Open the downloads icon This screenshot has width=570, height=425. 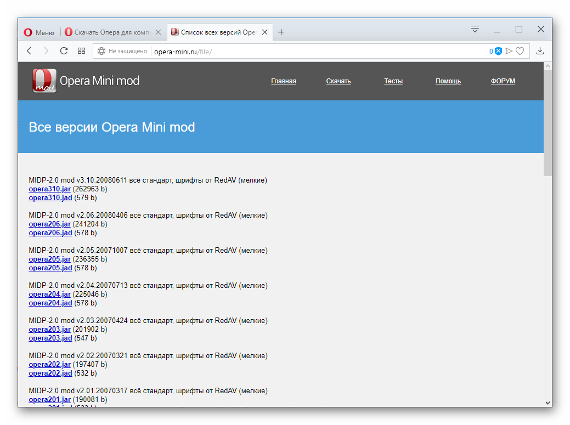point(540,51)
